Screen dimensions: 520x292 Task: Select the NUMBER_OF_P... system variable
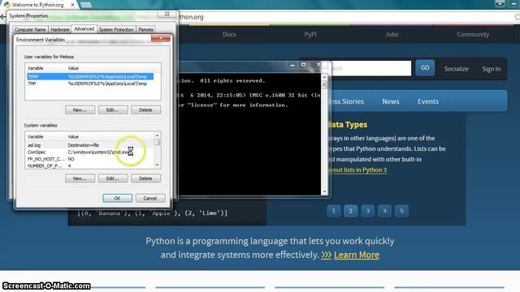point(89,165)
